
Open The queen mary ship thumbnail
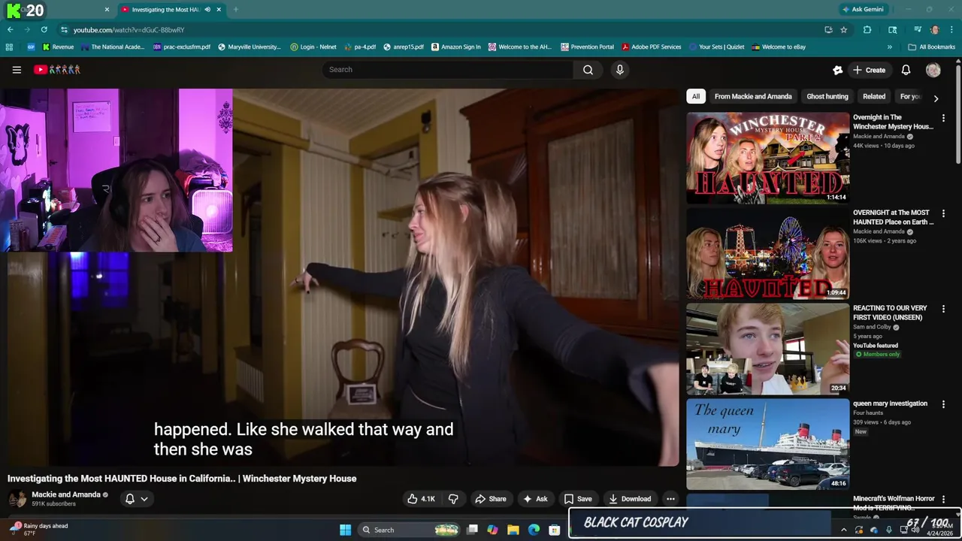[x=767, y=444]
